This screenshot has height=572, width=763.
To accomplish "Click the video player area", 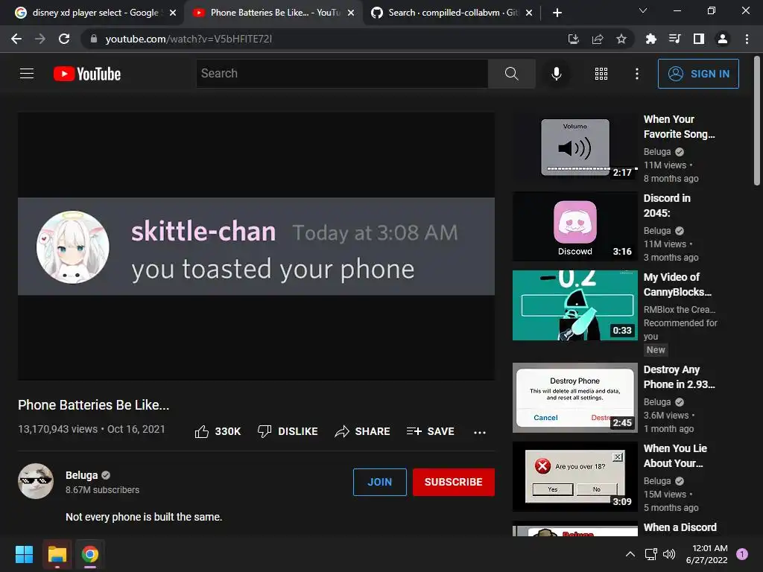I will click(x=256, y=246).
